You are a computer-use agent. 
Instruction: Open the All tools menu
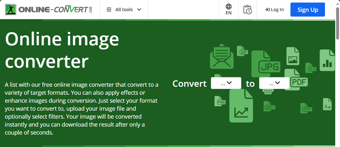[x=124, y=10]
